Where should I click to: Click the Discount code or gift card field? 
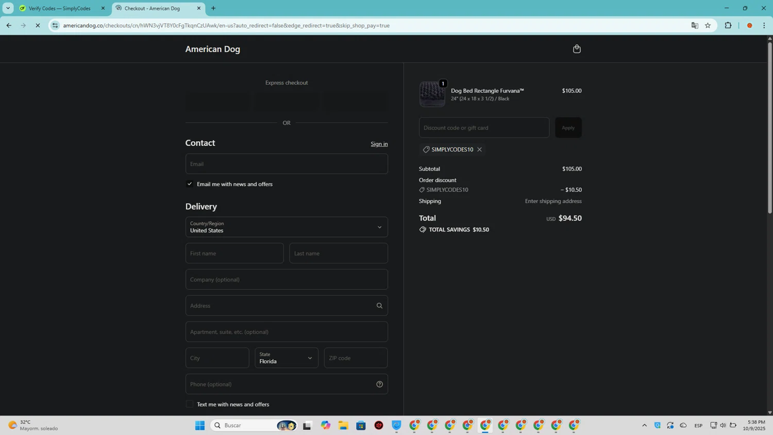(x=484, y=128)
